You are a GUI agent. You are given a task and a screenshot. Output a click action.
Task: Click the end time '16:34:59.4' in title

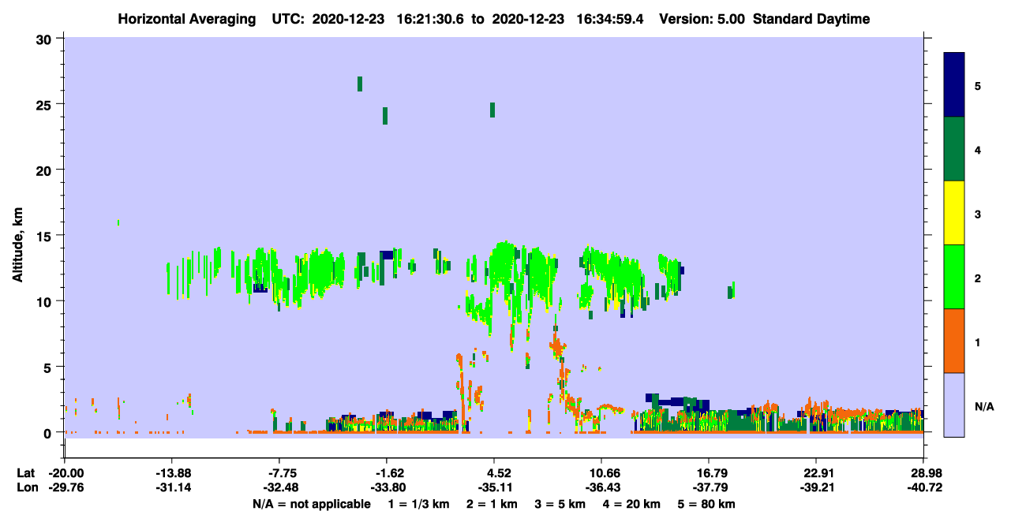pyautogui.click(x=609, y=19)
